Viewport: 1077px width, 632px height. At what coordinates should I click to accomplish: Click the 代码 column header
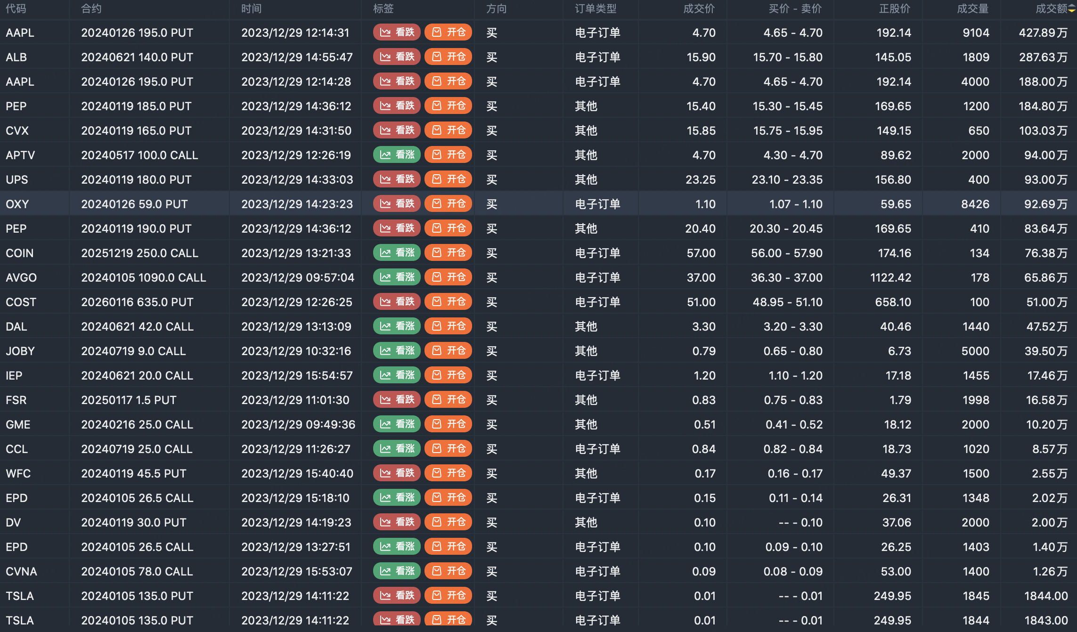click(x=16, y=9)
